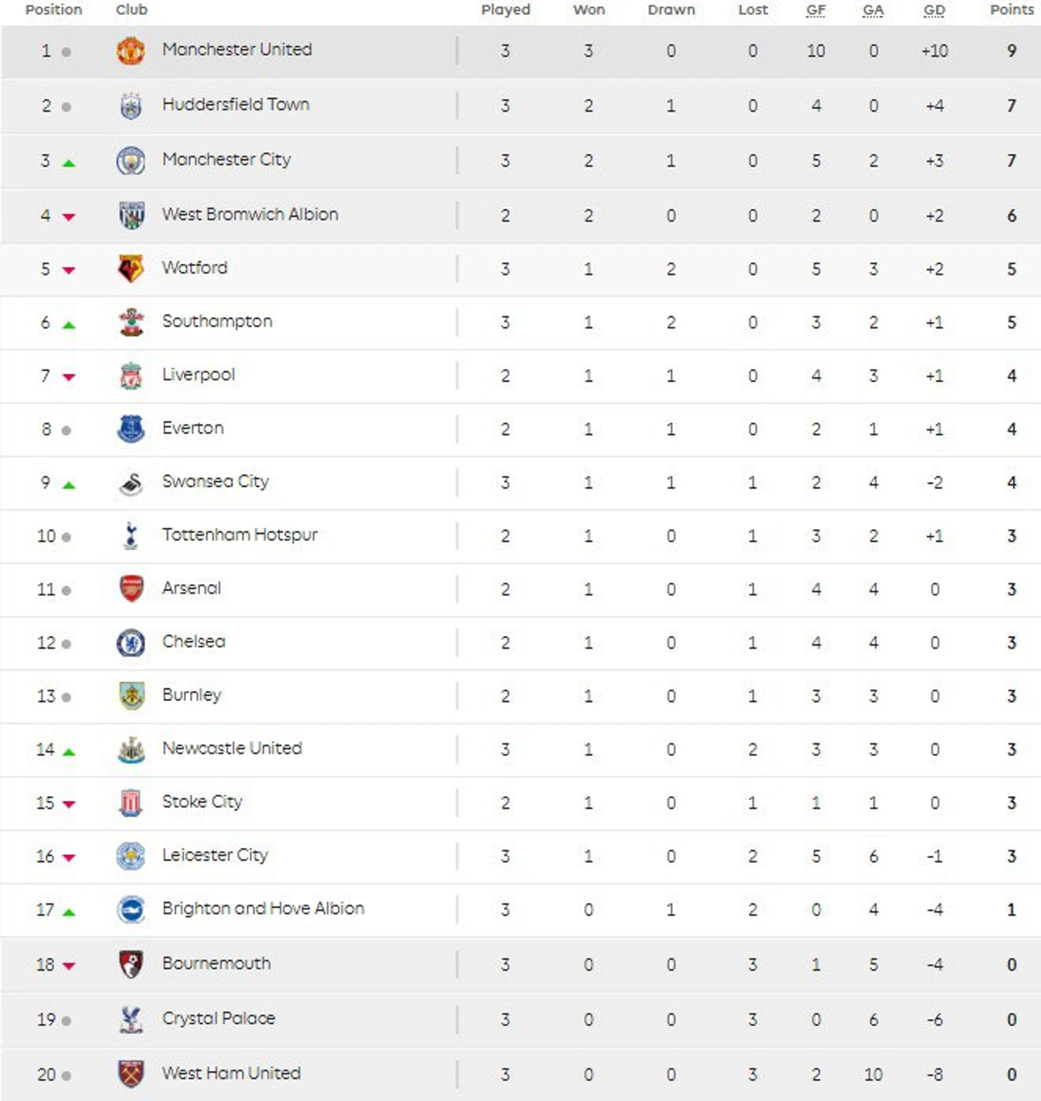Select the Leicester City table row name
The height and width of the screenshot is (1101, 1041).
(x=215, y=855)
